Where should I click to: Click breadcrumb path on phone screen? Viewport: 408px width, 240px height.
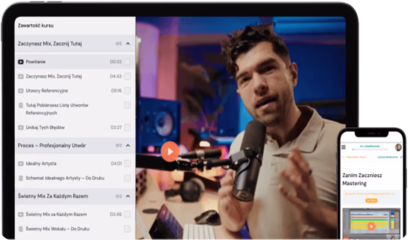[369, 194]
